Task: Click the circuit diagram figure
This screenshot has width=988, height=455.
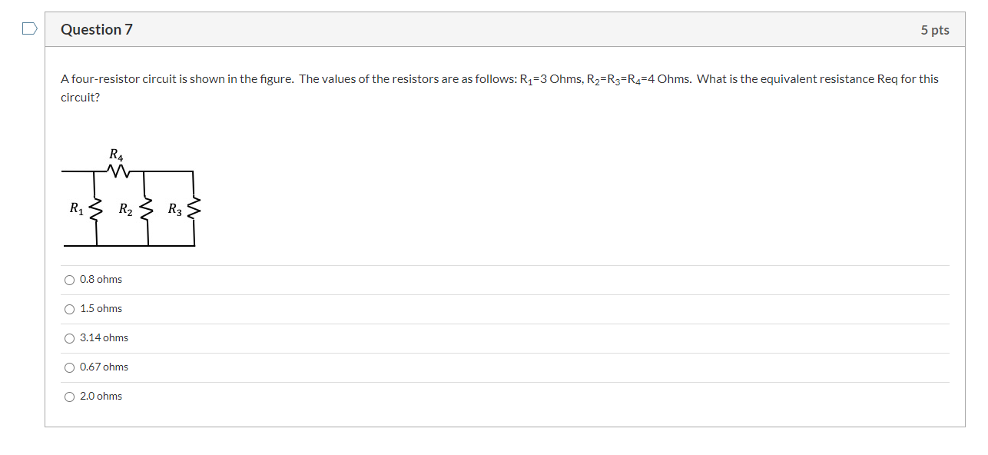Action: [x=131, y=200]
